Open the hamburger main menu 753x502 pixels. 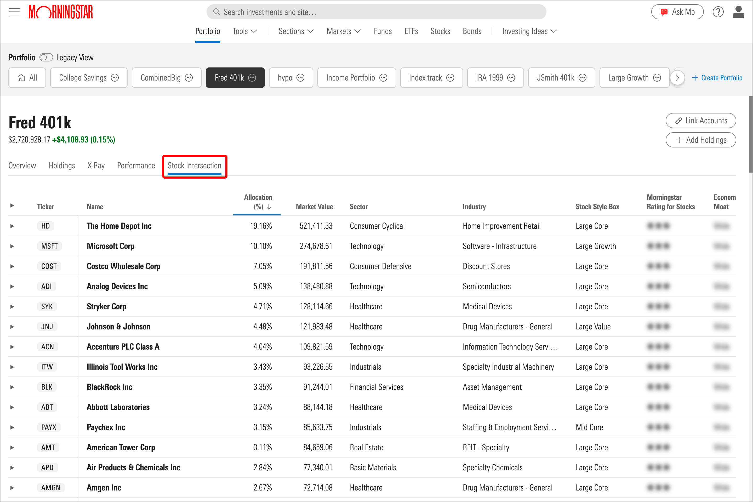(x=14, y=12)
